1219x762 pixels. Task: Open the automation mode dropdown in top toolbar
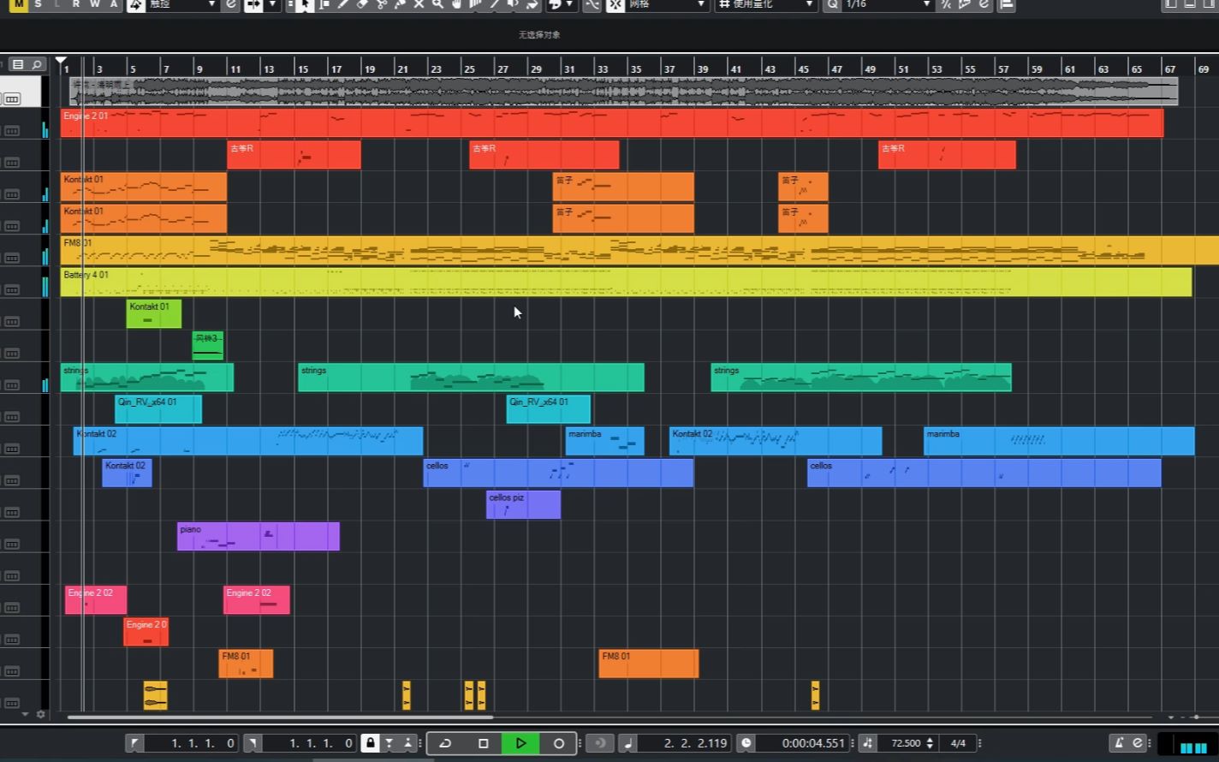182,4
